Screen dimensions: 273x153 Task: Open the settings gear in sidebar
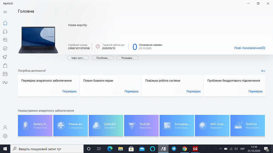point(5,136)
